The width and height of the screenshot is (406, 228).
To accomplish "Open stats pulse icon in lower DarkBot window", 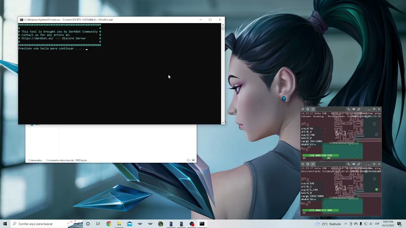I will click(x=349, y=164).
